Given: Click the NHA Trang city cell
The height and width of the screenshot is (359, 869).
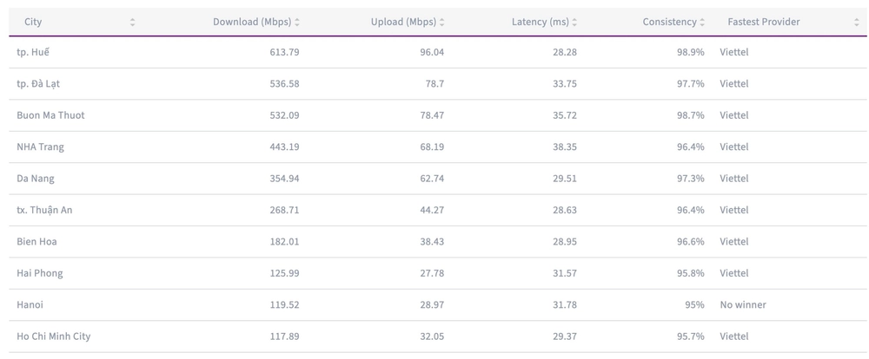Looking at the screenshot, I should point(40,147).
